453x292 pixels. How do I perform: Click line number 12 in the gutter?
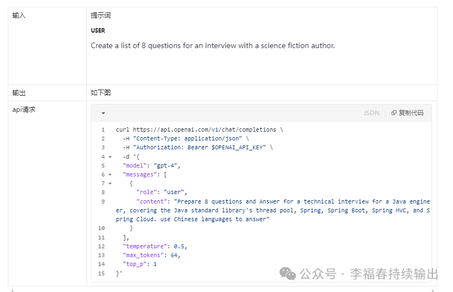tap(101, 246)
